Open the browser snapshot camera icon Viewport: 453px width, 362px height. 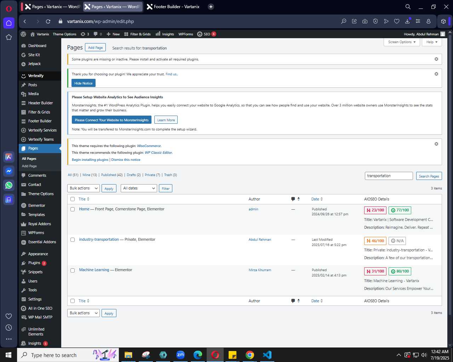pos(365,21)
